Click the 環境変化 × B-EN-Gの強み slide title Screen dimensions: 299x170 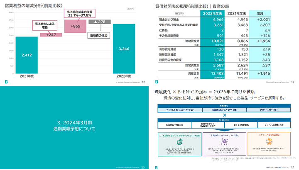pos(205,92)
